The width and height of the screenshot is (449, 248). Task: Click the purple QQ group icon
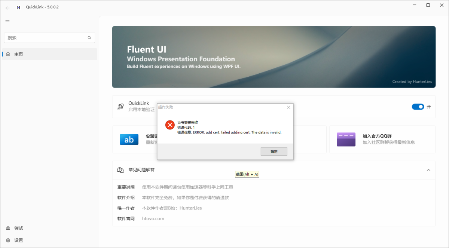346,139
